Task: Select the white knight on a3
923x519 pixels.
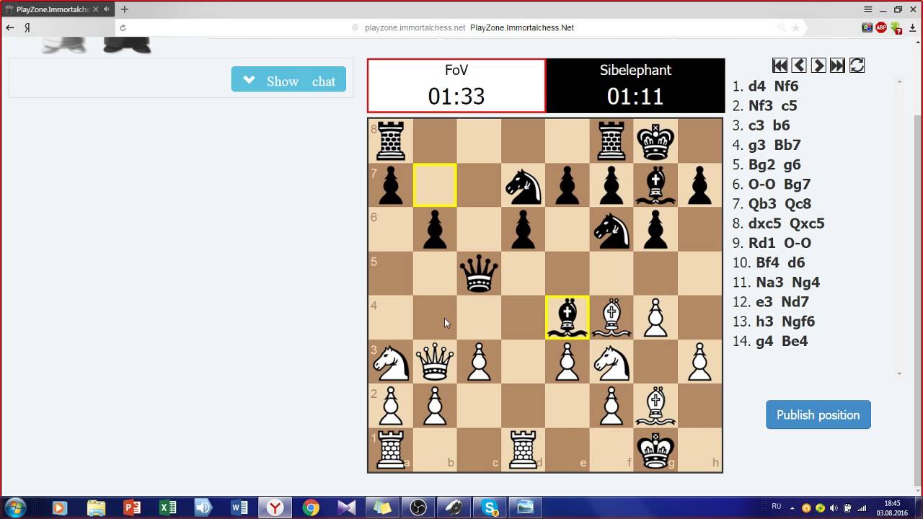Action: [391, 362]
